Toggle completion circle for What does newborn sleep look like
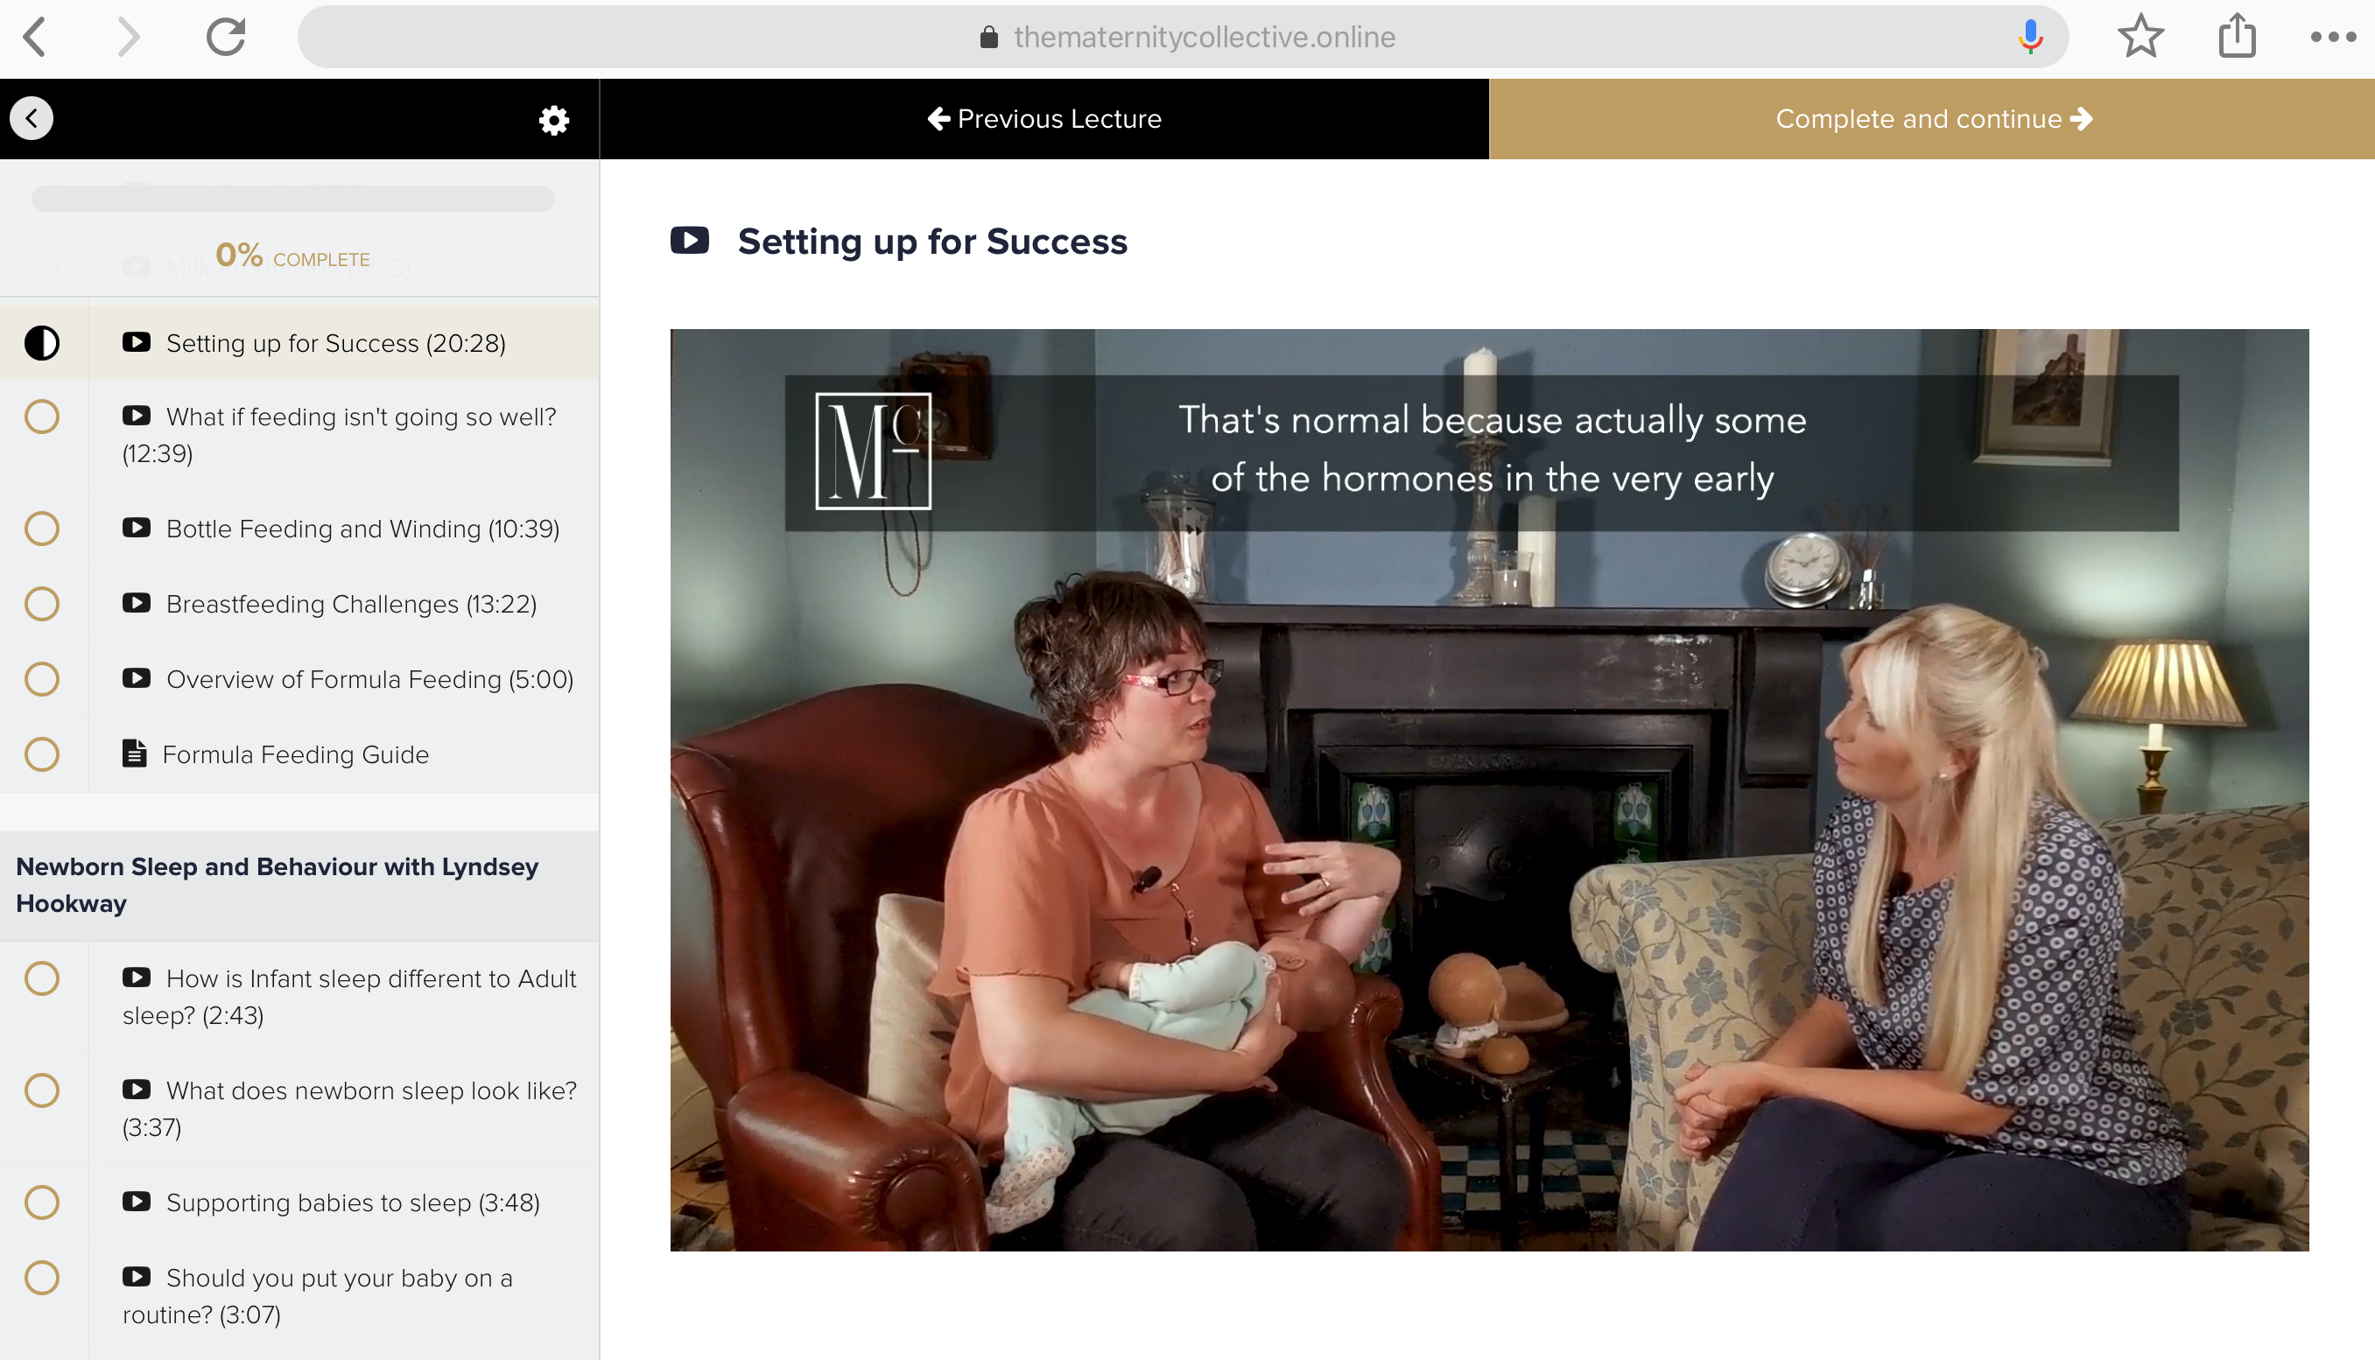 [42, 1091]
